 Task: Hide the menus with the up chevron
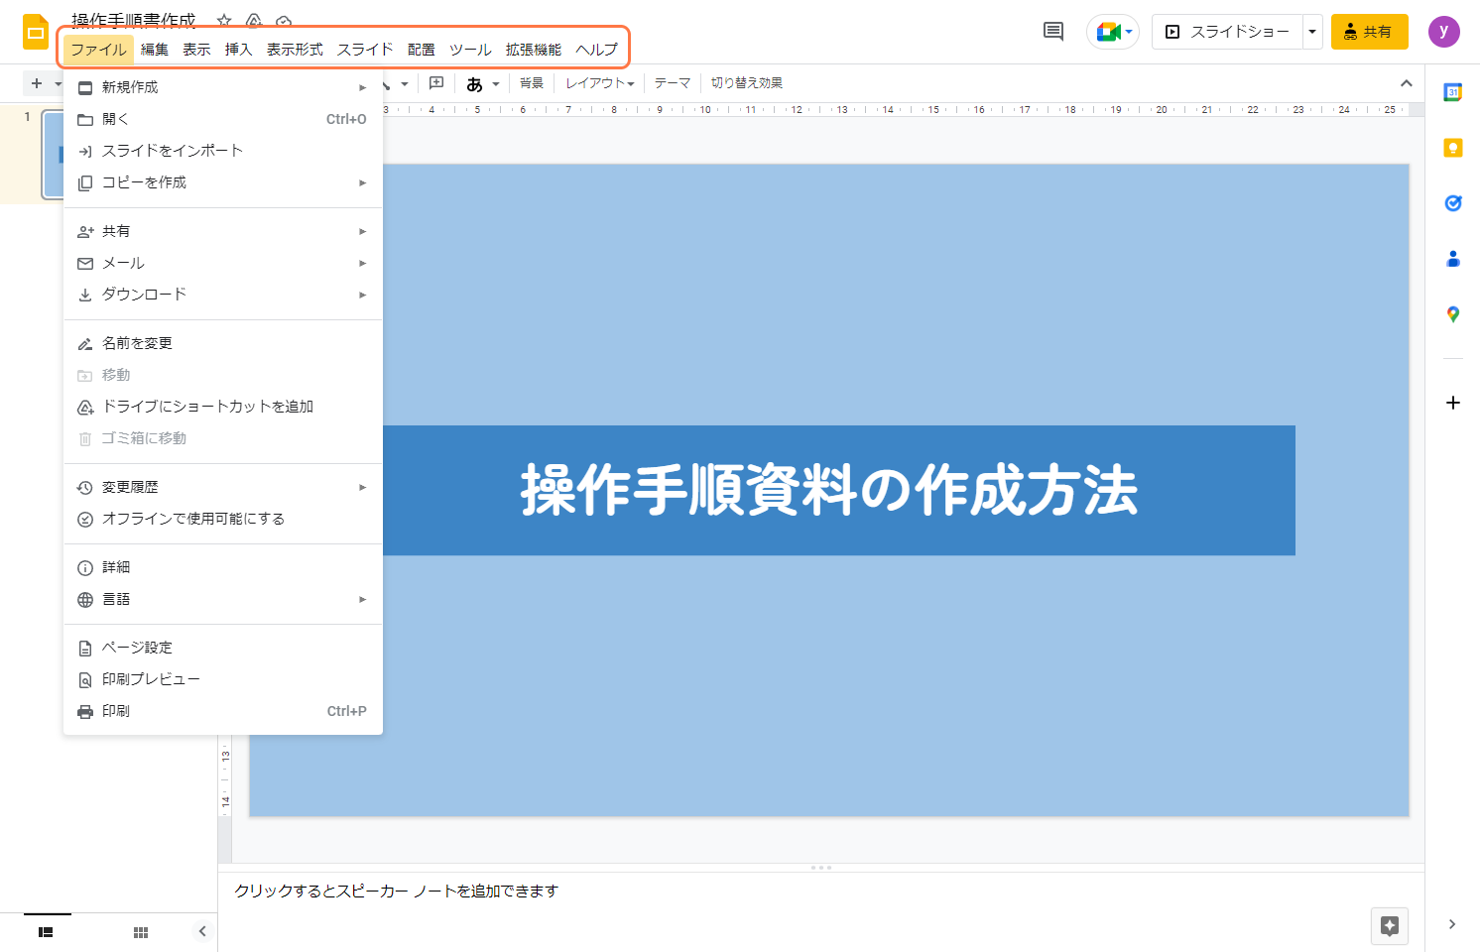1407,83
